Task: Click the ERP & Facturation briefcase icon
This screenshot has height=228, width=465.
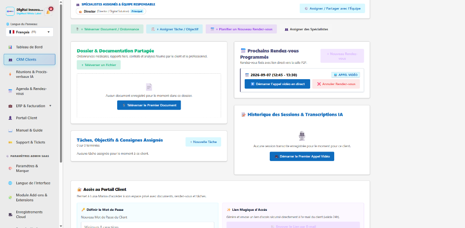Action: pos(10,106)
